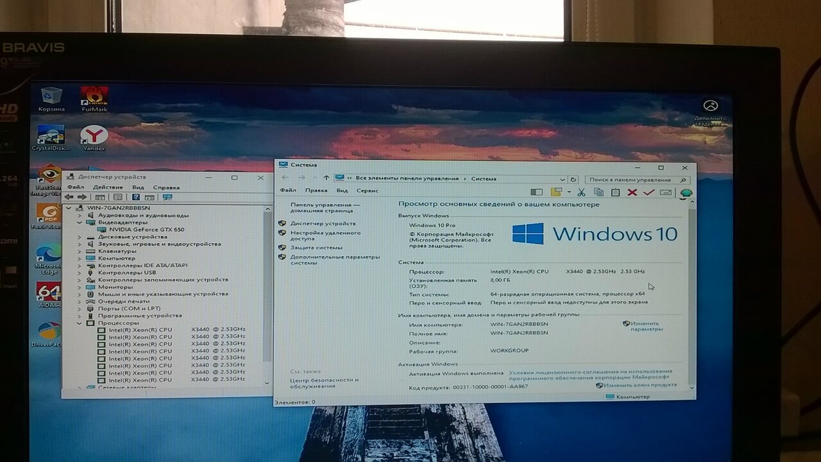Expand the Мониторы device category
The height and width of the screenshot is (462, 821).
80,287
